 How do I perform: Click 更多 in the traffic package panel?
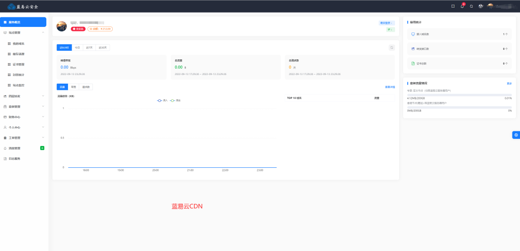[509, 83]
